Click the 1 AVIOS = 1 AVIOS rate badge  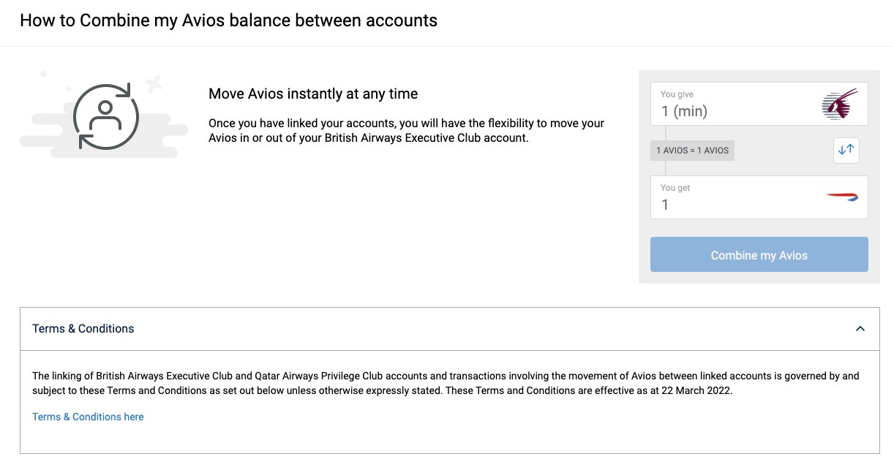point(693,151)
